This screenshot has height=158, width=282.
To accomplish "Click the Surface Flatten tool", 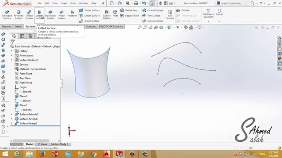I will coord(107,14).
